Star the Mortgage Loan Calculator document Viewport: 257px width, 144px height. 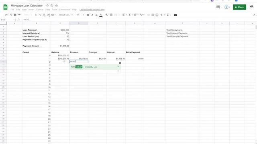coord(47,6)
